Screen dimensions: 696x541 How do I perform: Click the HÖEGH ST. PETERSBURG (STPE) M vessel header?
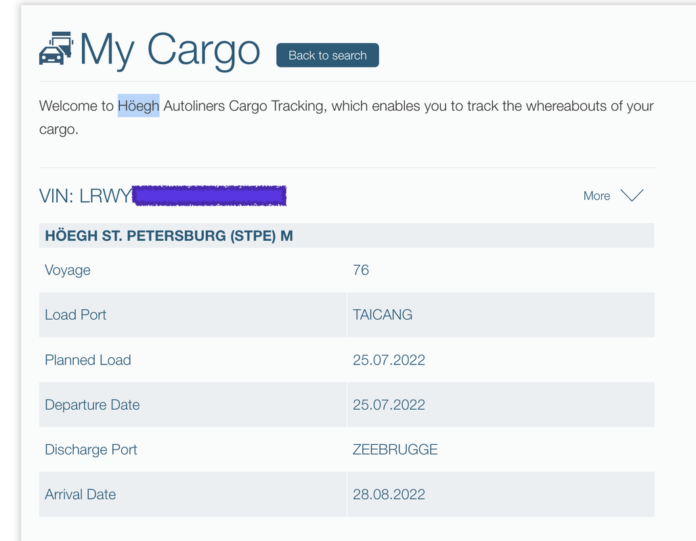[x=169, y=235]
